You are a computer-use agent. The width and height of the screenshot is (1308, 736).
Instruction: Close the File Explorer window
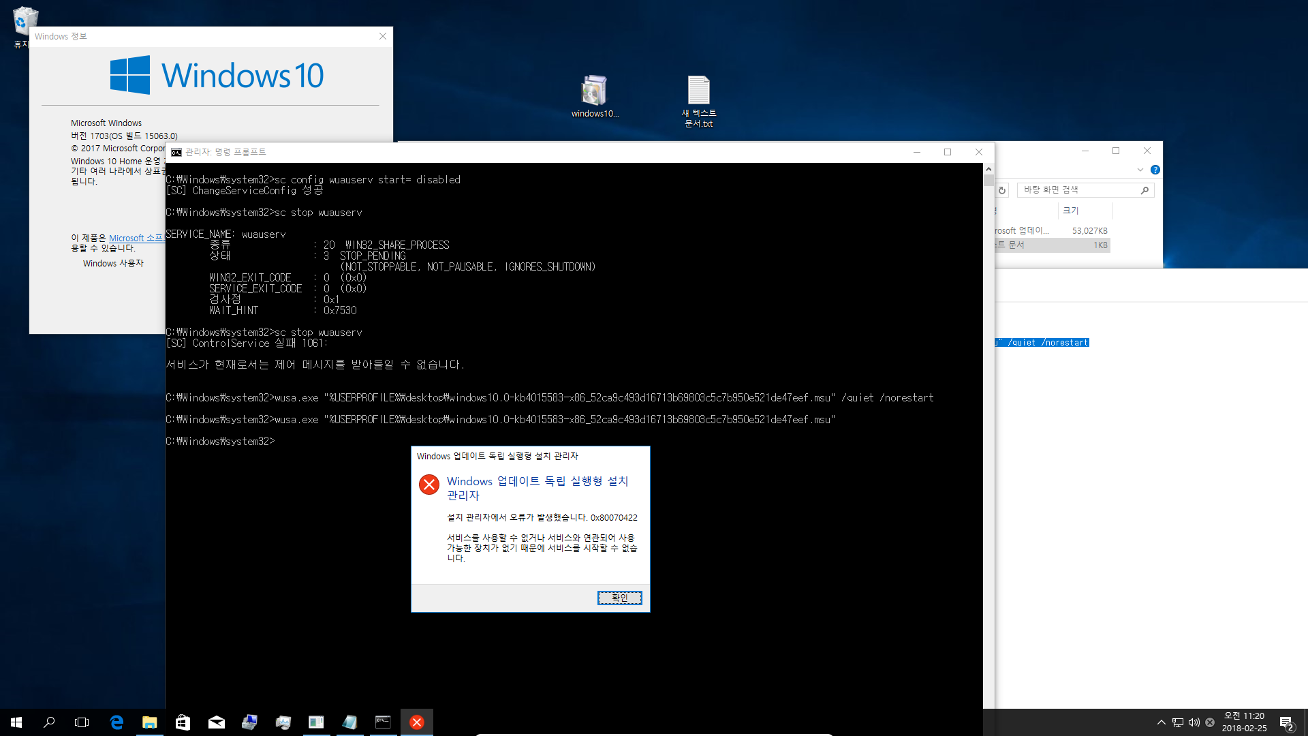coord(1147,151)
